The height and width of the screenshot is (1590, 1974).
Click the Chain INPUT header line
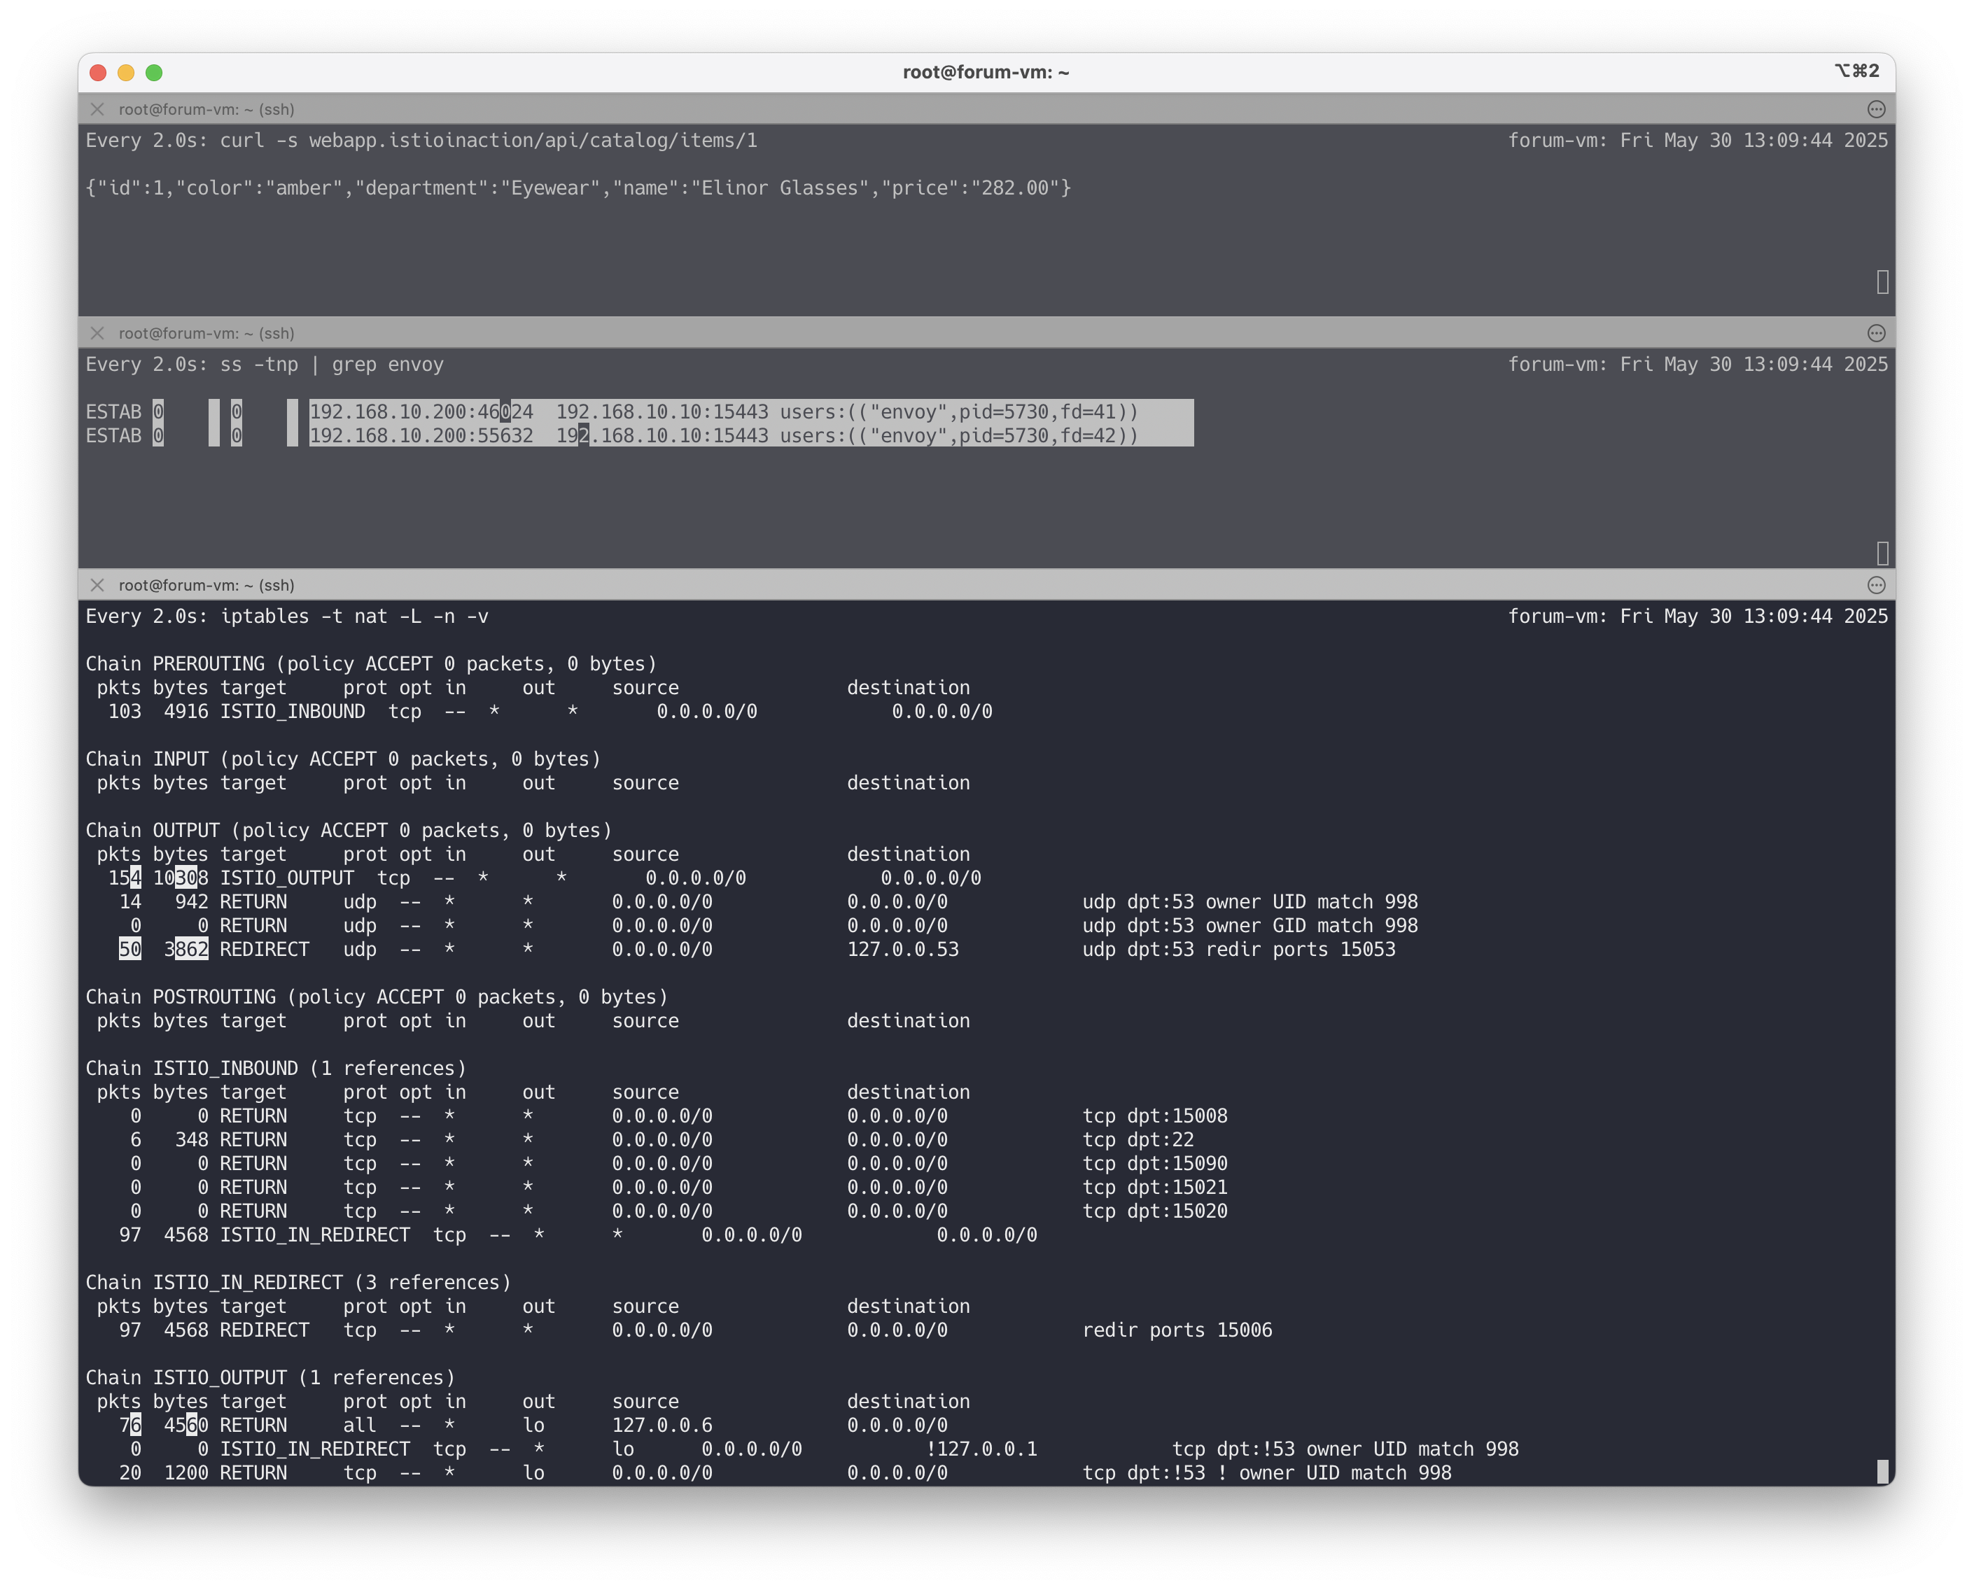(x=344, y=759)
